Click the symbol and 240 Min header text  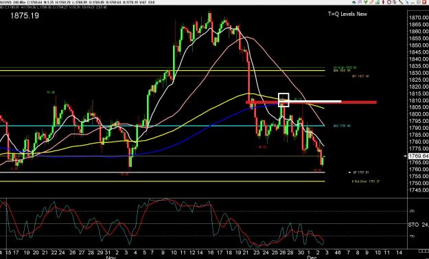click(12, 2)
